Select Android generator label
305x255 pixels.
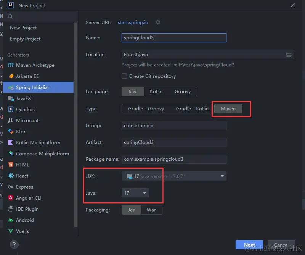tap(25, 220)
